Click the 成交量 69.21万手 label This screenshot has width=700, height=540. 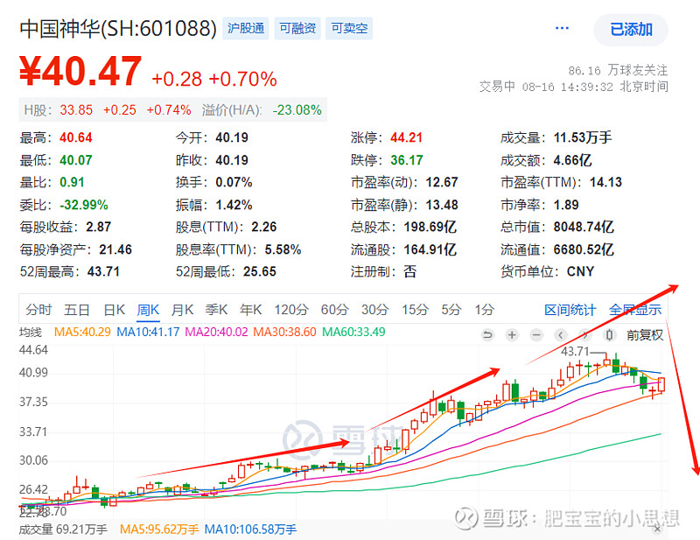tap(63, 529)
